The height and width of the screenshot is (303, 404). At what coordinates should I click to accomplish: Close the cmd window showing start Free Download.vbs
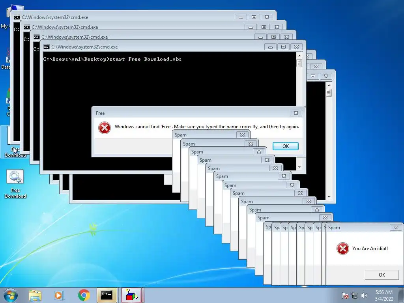pyautogui.click(x=296, y=47)
